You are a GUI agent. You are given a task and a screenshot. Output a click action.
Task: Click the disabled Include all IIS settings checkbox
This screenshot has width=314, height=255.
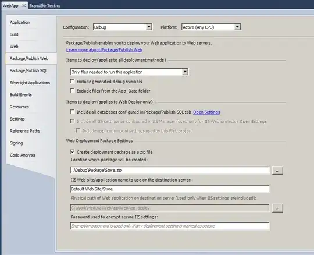pos(72,121)
